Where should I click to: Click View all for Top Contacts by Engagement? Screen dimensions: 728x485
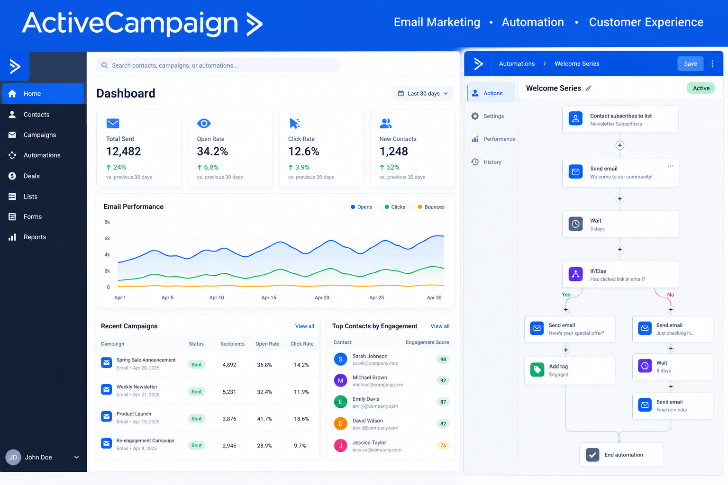(440, 326)
